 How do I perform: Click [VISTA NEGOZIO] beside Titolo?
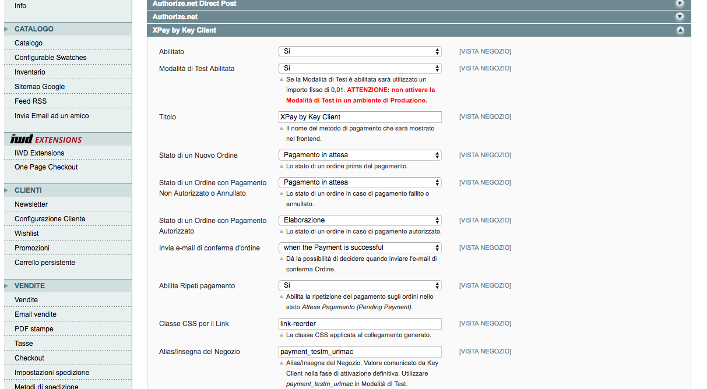(x=485, y=117)
